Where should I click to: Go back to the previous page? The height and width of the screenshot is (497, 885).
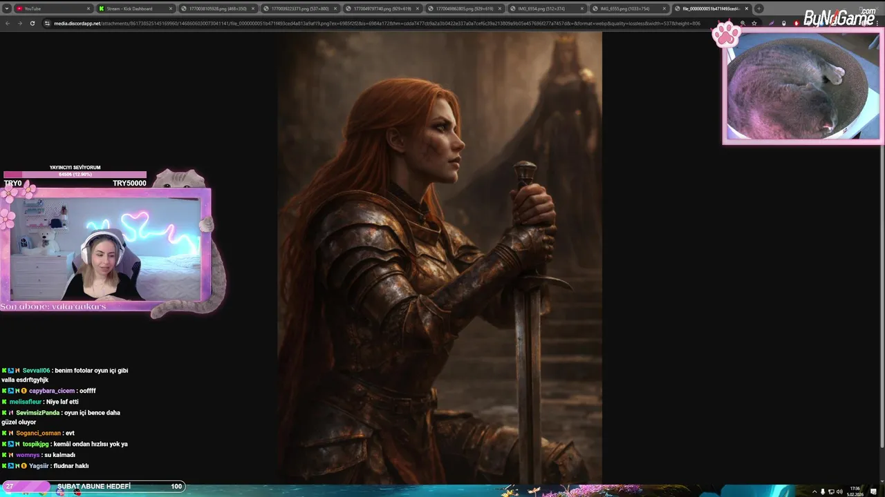pos(8,23)
